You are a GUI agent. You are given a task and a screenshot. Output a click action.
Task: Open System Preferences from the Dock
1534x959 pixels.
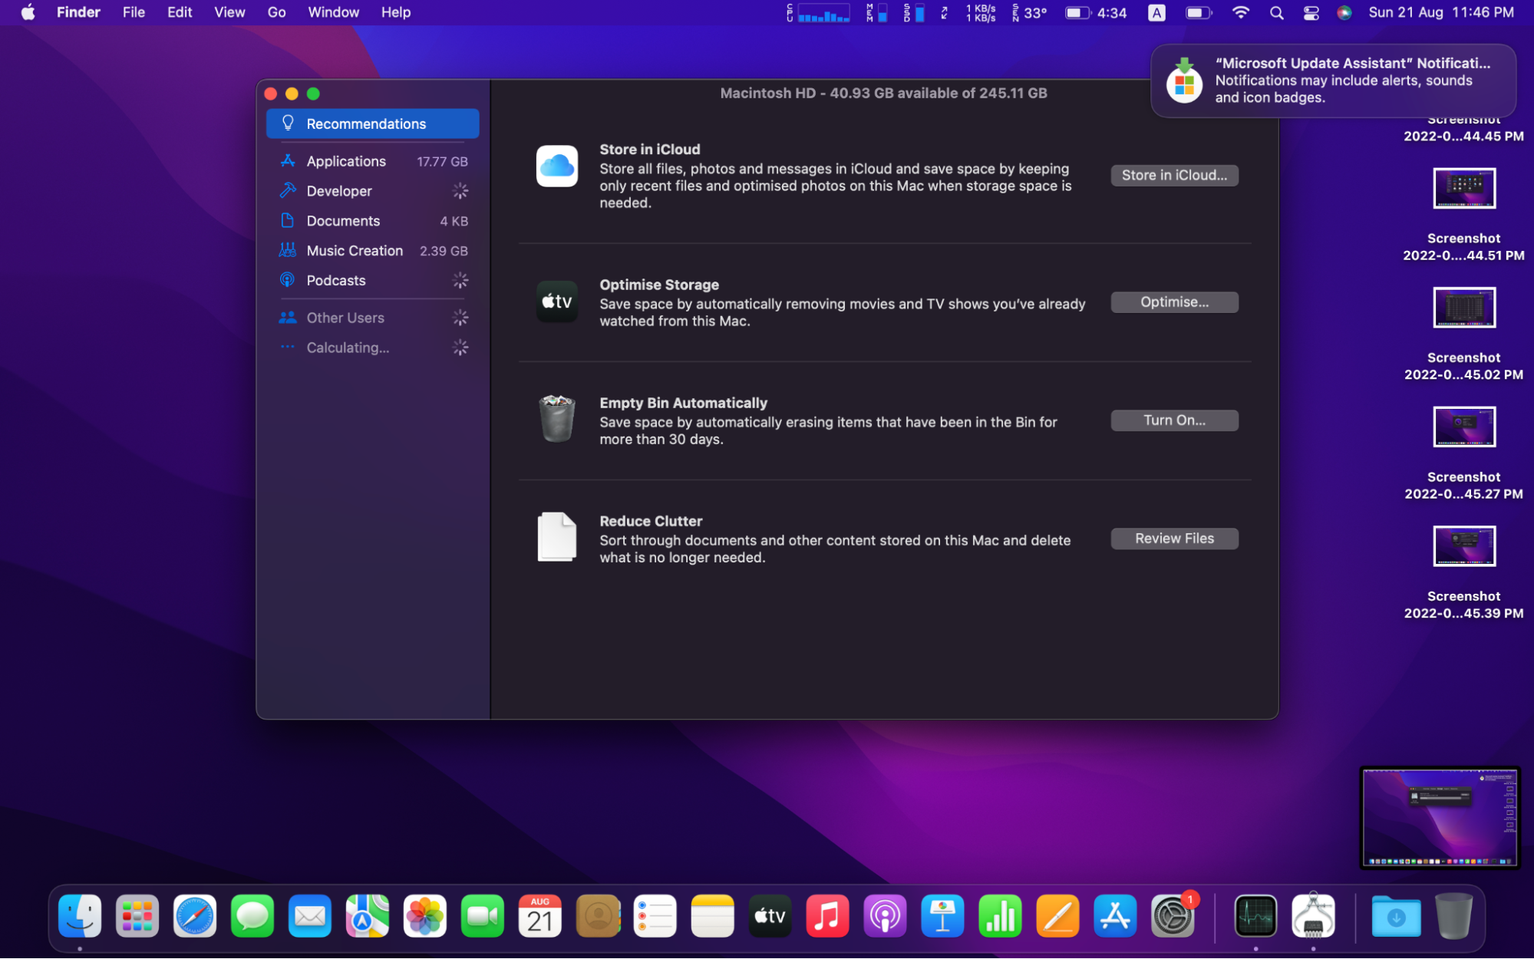click(x=1173, y=915)
